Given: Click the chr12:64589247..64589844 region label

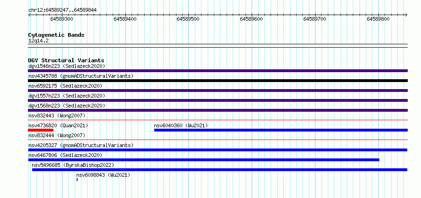Looking at the screenshot, I should pos(62,10).
